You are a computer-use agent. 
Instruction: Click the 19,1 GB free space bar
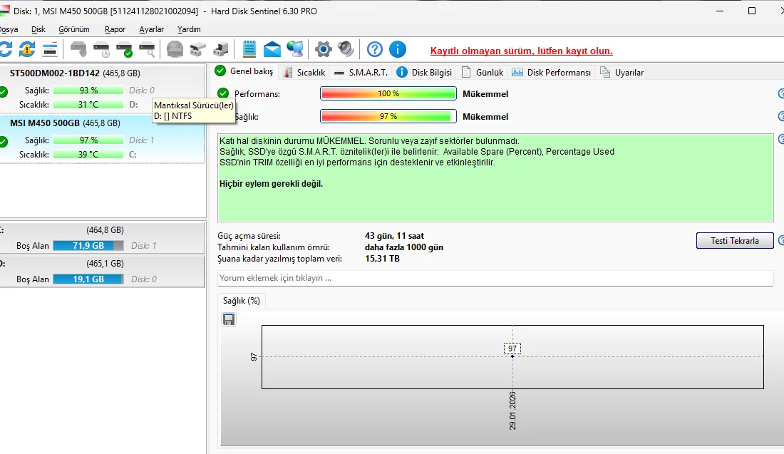88,279
